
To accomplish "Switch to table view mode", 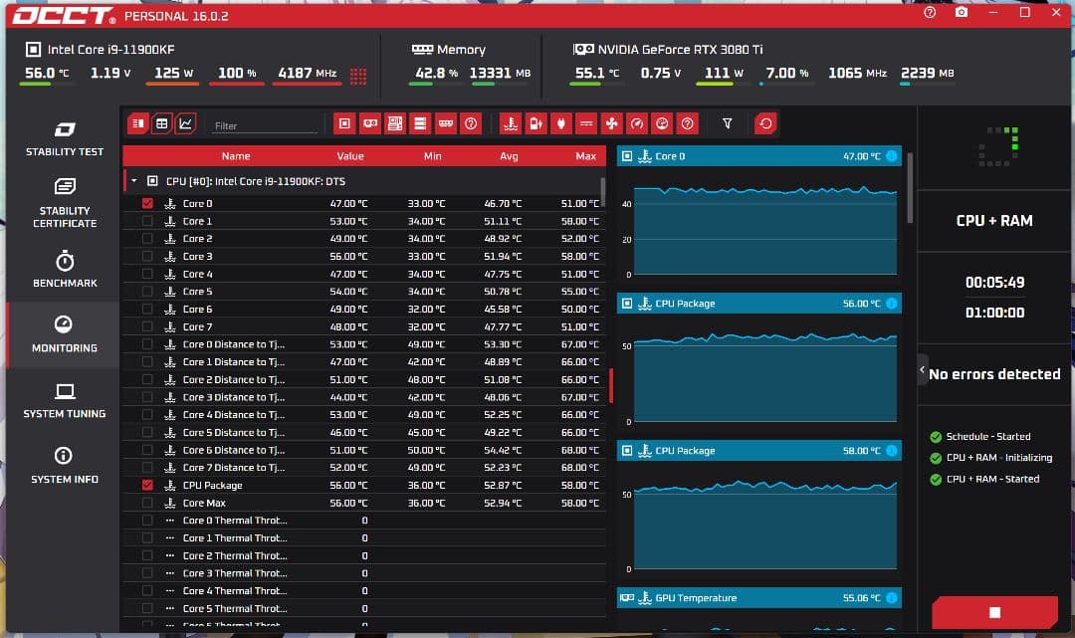I will pyautogui.click(x=162, y=124).
